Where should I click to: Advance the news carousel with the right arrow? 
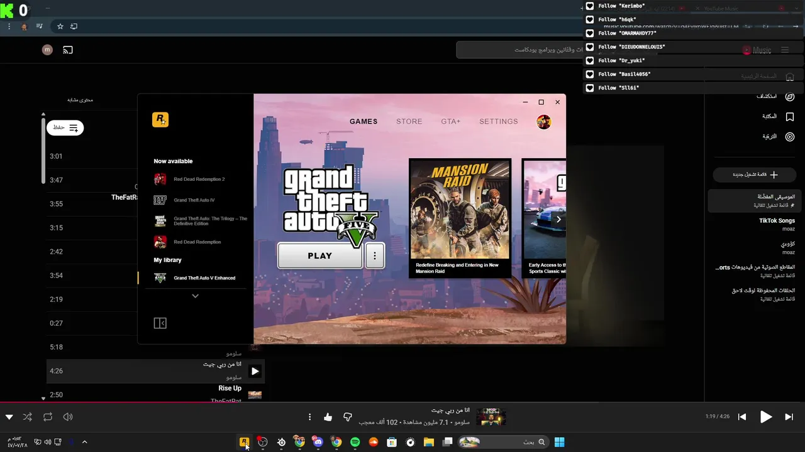[558, 219]
